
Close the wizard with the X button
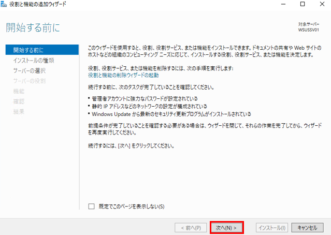pyautogui.click(x=324, y=4)
